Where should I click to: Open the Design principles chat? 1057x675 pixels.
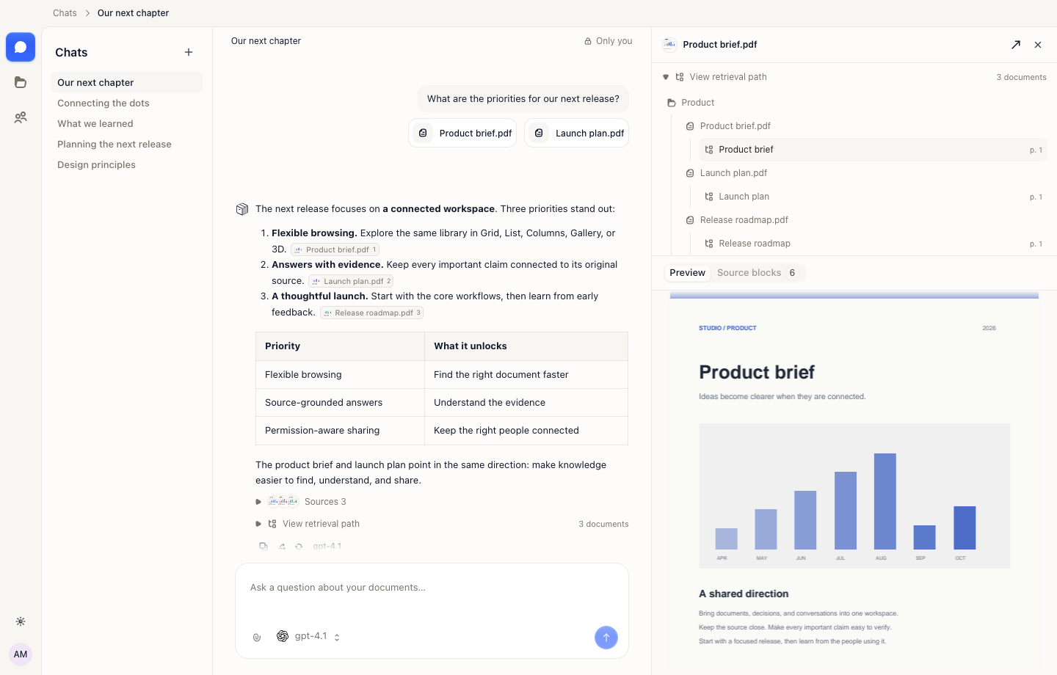[x=128, y=164]
